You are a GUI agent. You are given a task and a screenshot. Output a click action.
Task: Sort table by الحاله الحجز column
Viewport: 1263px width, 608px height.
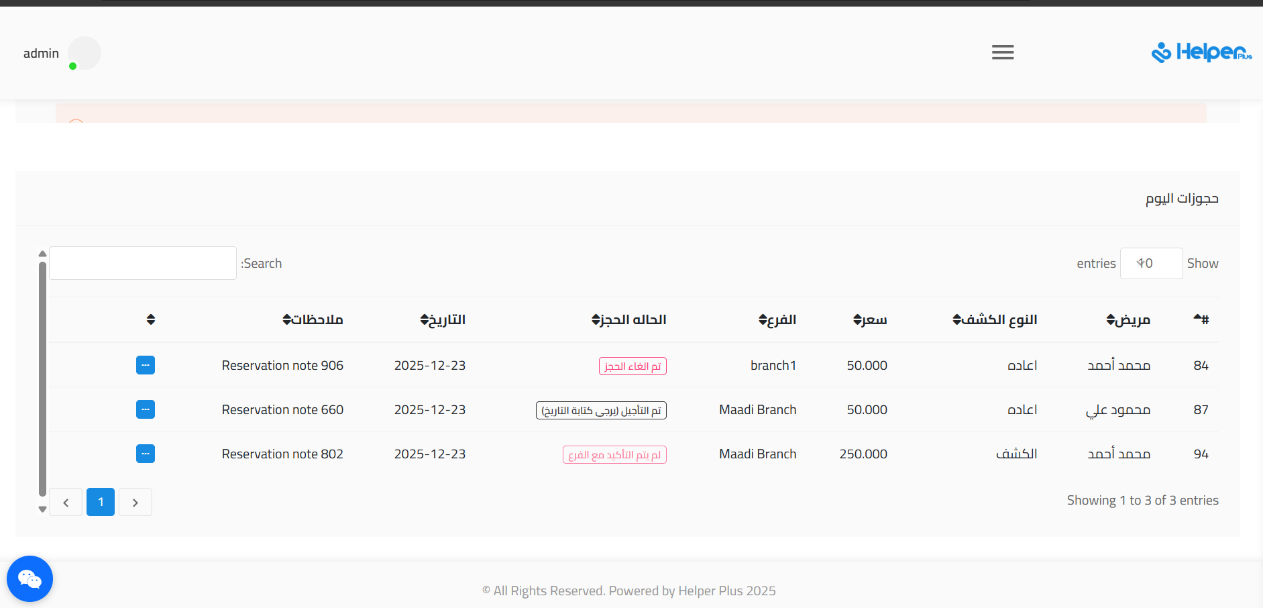click(x=628, y=319)
